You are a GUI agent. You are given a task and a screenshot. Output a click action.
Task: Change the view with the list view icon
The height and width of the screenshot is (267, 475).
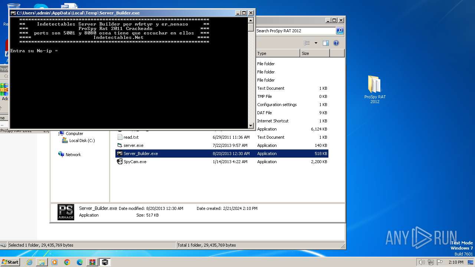click(x=307, y=43)
